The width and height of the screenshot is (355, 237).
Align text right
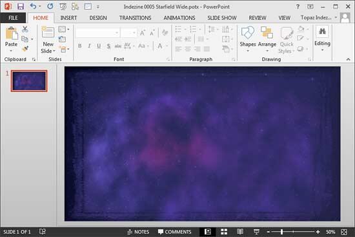pos(198,48)
